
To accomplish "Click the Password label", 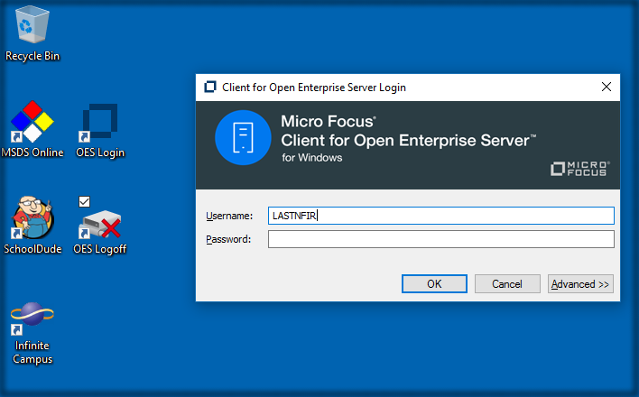I will pyautogui.click(x=228, y=239).
